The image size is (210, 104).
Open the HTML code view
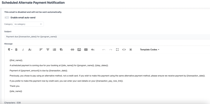[x=124, y=50]
